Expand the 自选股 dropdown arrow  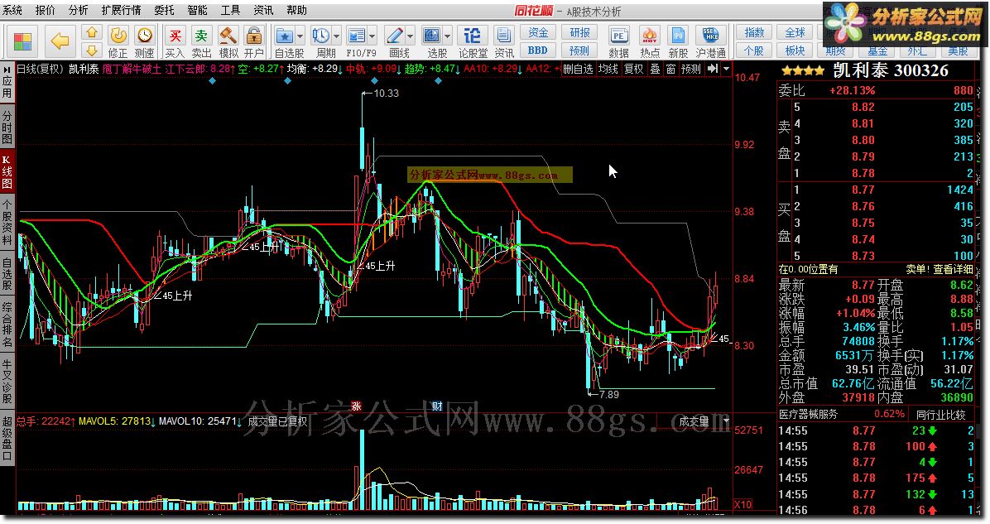300,36
